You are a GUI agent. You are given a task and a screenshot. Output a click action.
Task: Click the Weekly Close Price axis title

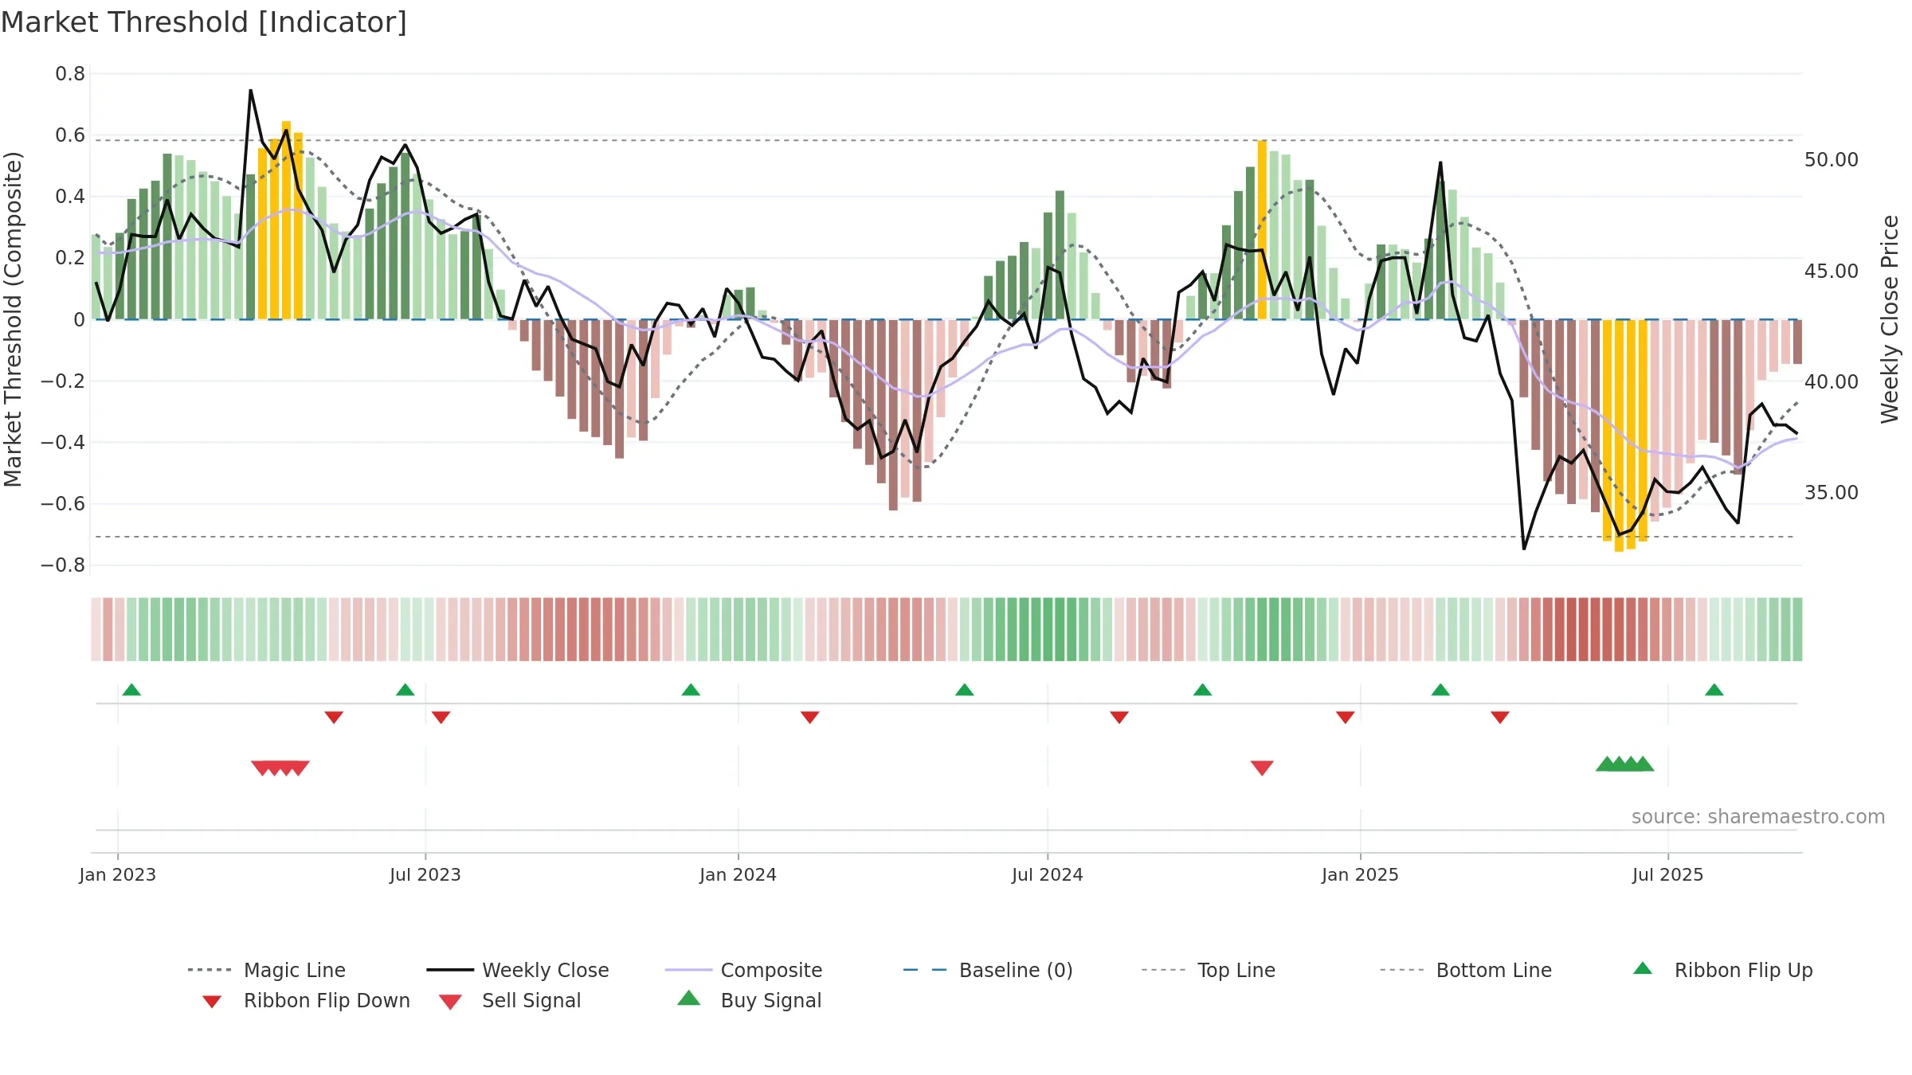[x=1890, y=319]
